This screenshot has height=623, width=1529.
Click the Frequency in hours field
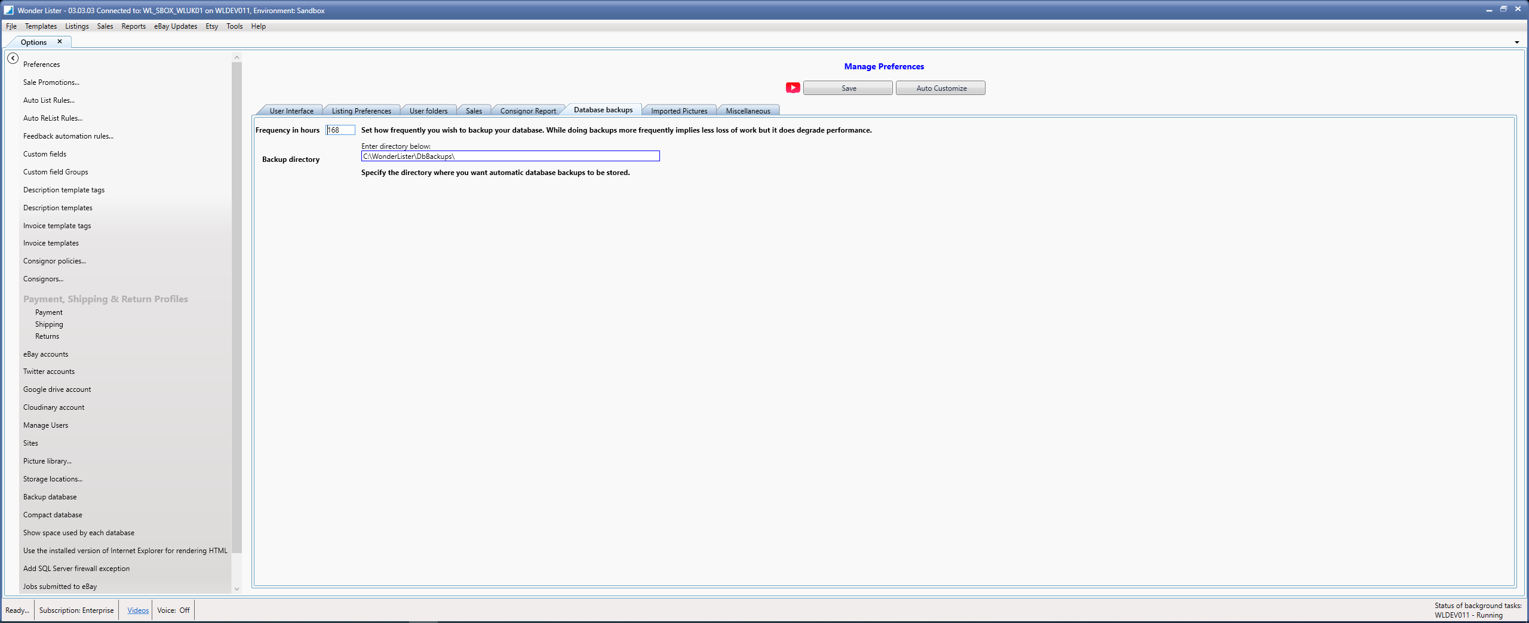340,130
